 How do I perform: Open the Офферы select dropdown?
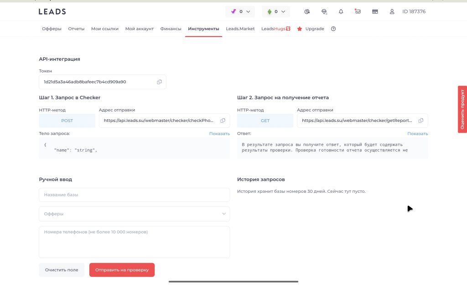(x=134, y=214)
